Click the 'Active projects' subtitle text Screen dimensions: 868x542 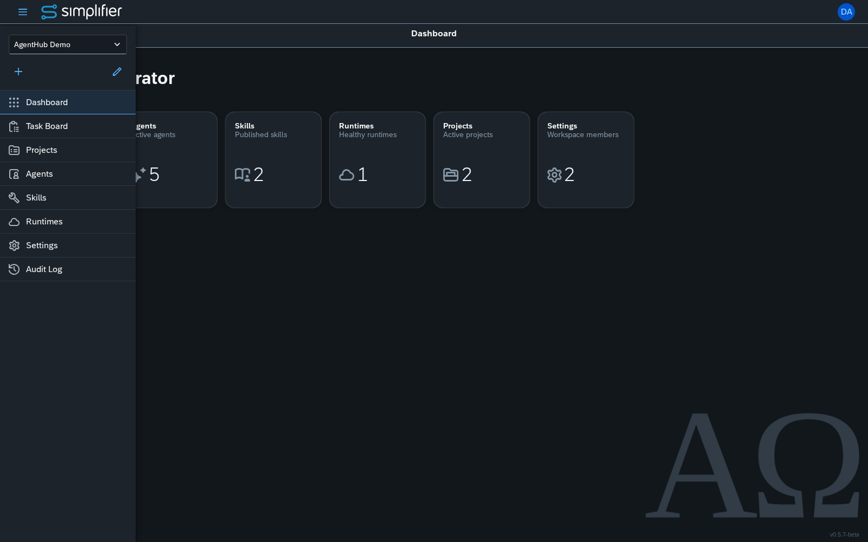[468, 135]
